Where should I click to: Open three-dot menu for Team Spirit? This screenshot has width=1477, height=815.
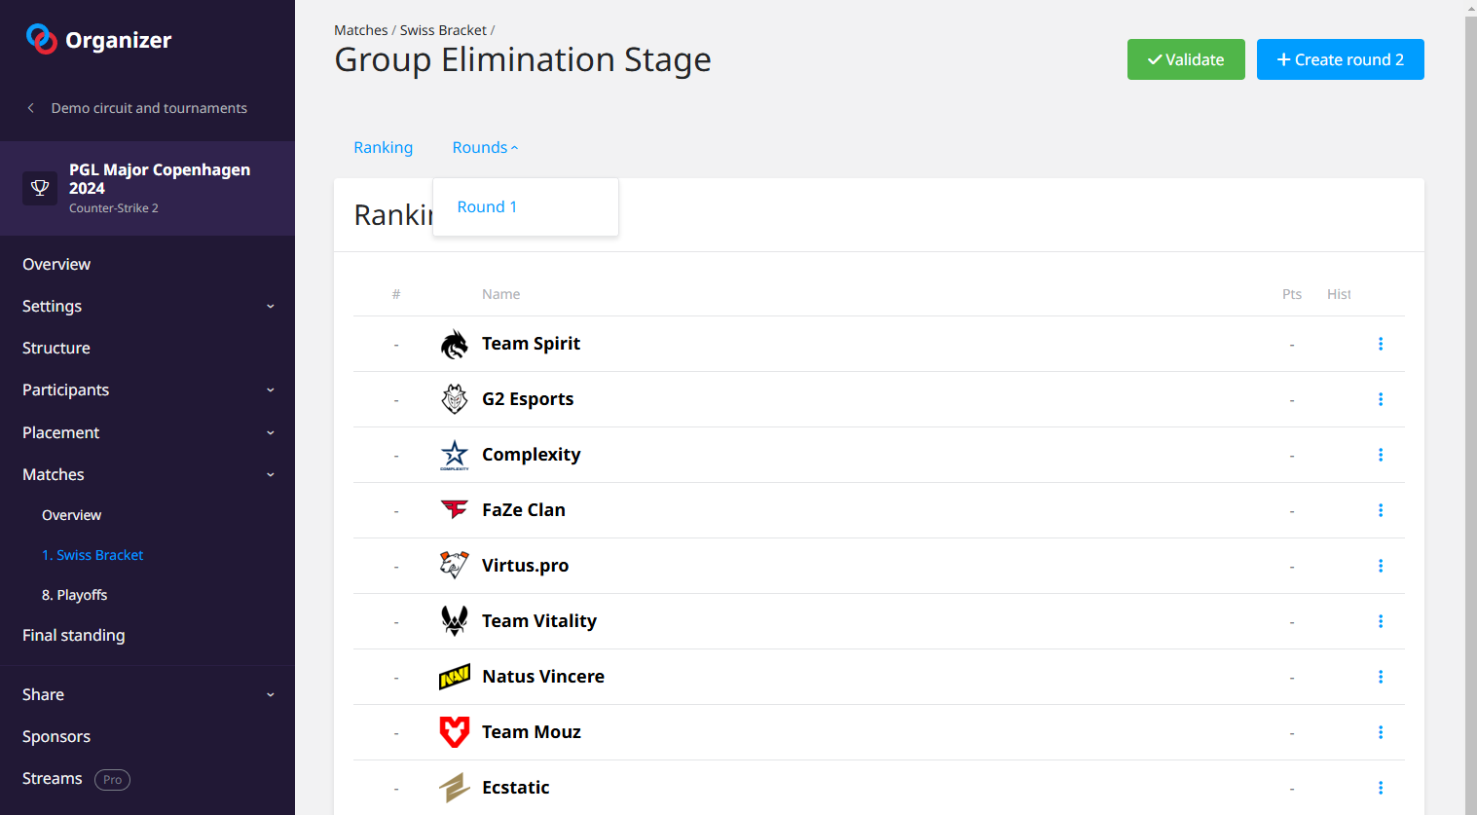[1380, 344]
